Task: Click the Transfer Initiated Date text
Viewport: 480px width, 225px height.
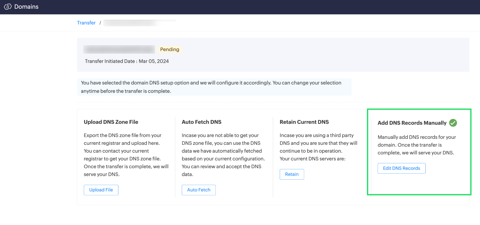Action: [x=127, y=61]
